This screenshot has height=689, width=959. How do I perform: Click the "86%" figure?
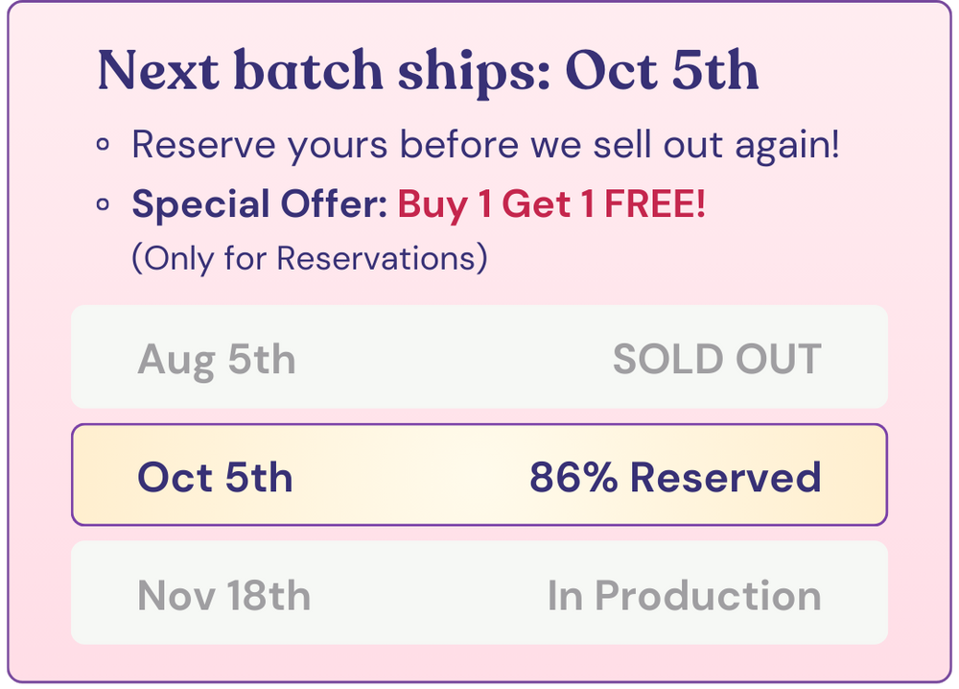573,478
